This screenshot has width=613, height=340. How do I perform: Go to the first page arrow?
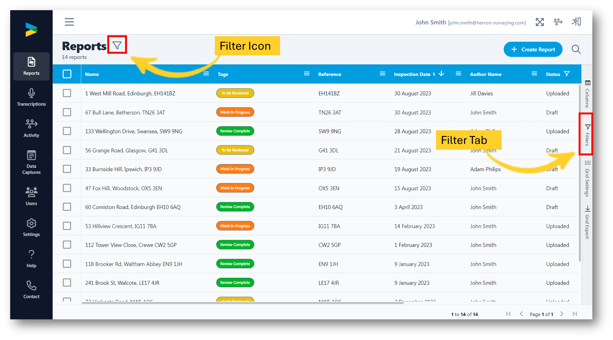[509, 314]
